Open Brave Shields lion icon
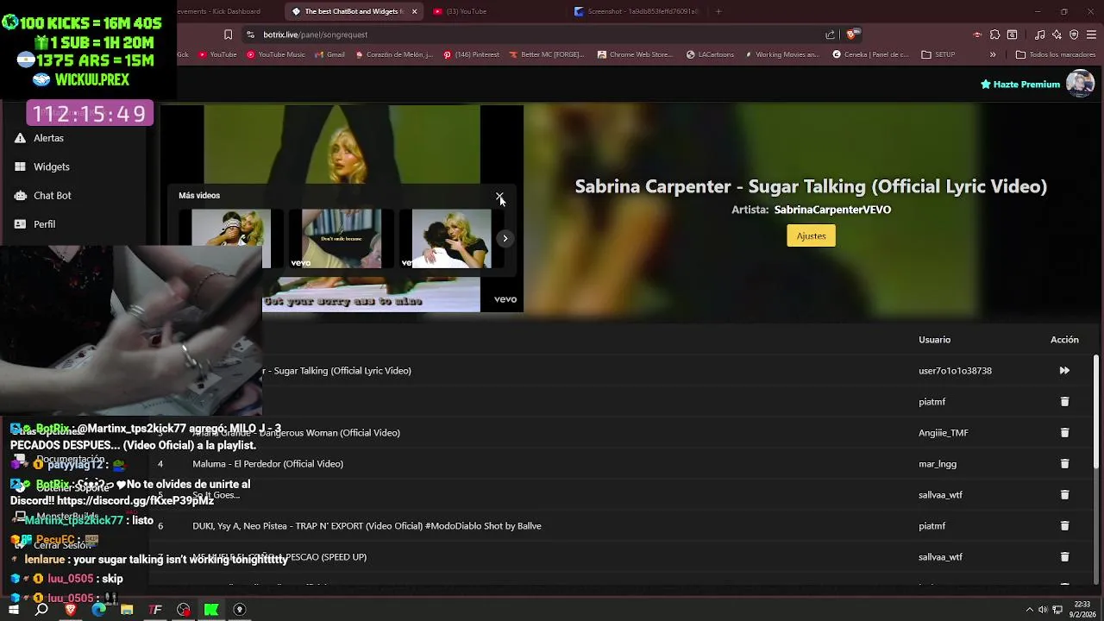Image resolution: width=1104 pixels, height=621 pixels. tap(851, 34)
